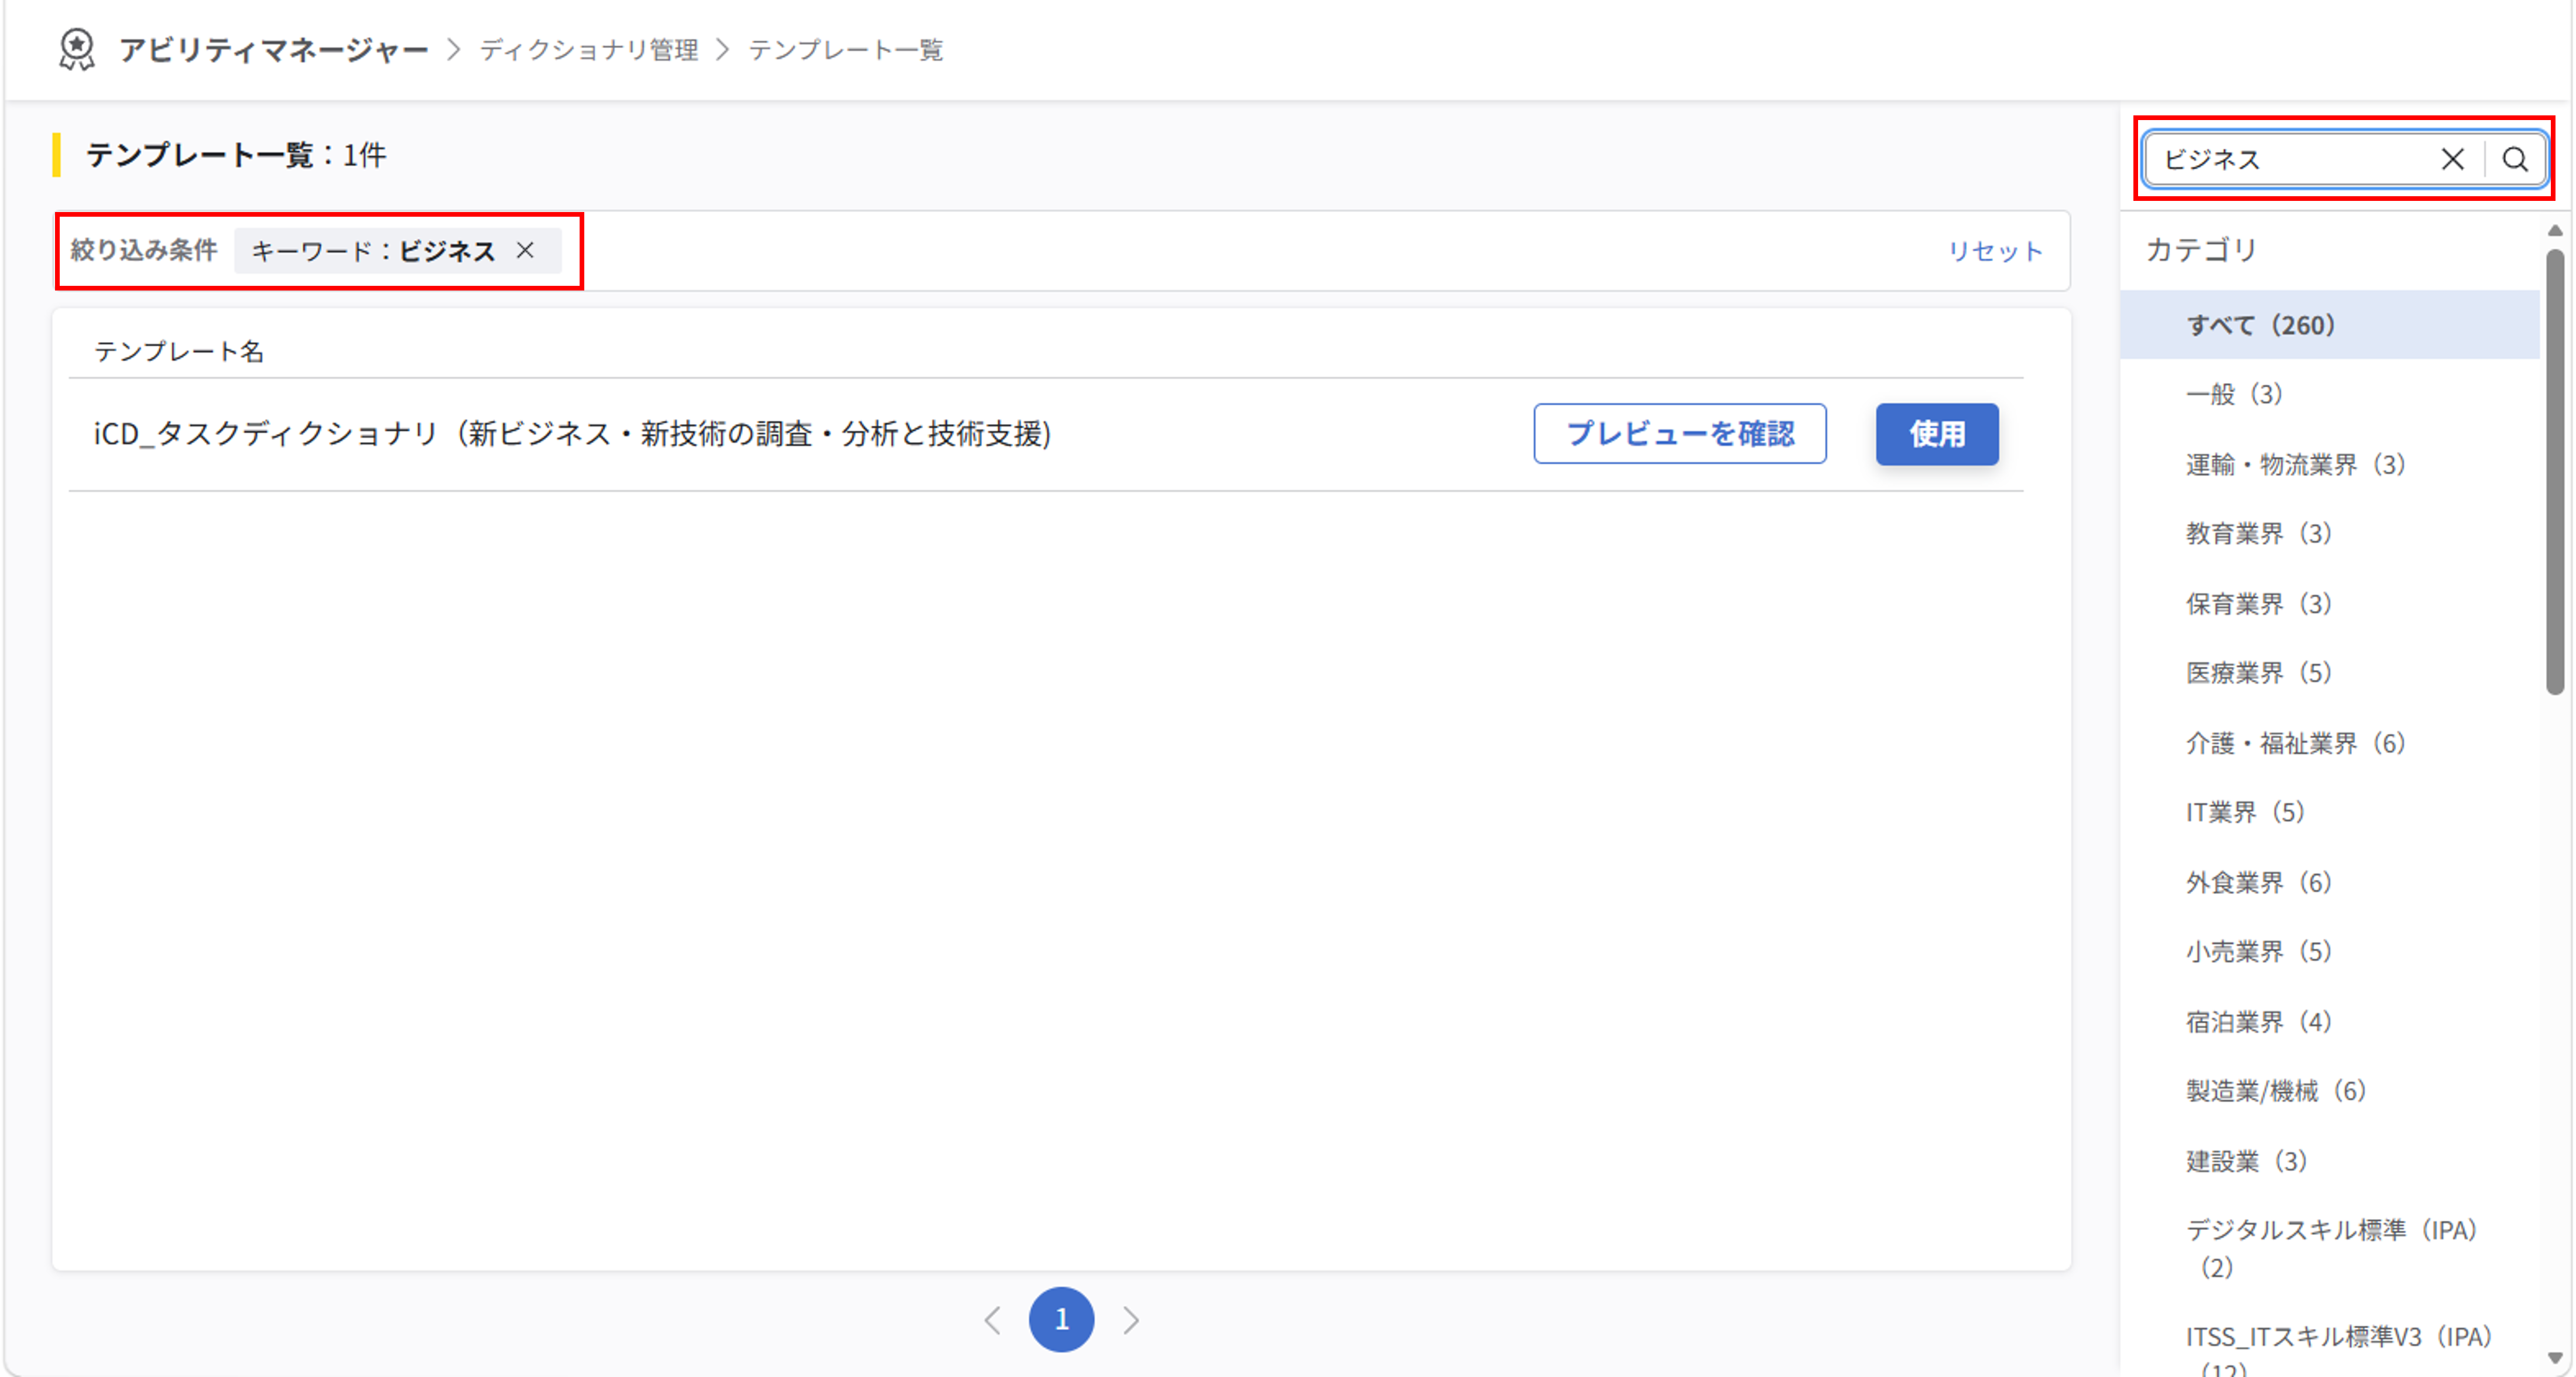Click the テンプレート一覧：1件 heading
Image resolution: width=2576 pixels, height=1377 pixels.
click(236, 155)
